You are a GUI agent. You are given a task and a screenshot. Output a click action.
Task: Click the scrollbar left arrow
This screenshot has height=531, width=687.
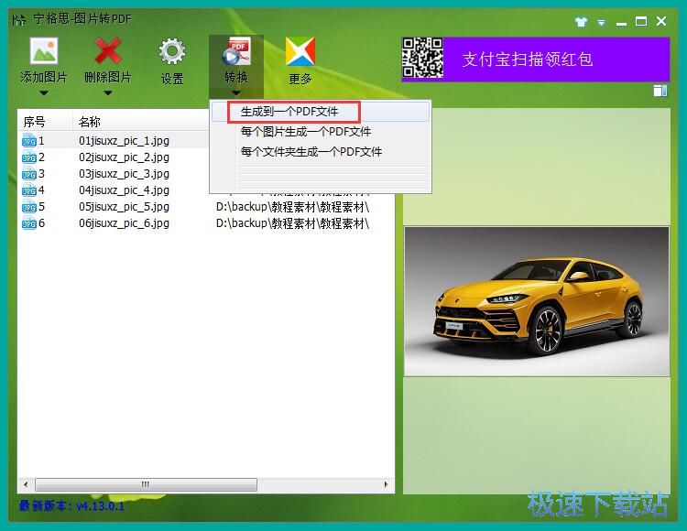click(x=26, y=484)
